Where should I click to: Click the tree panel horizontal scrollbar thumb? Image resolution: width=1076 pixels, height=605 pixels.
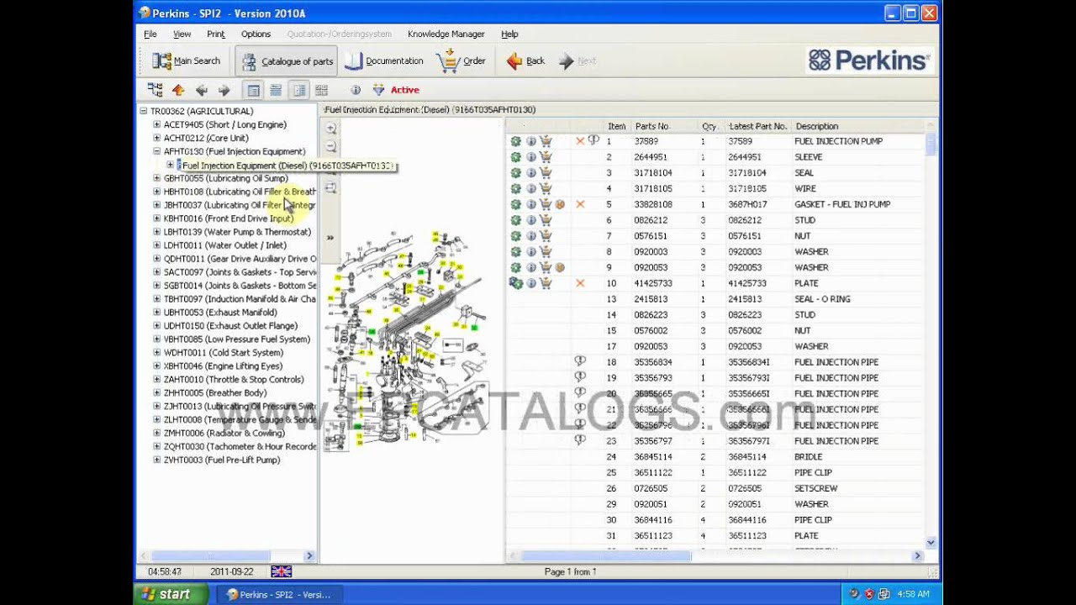pyautogui.click(x=211, y=556)
